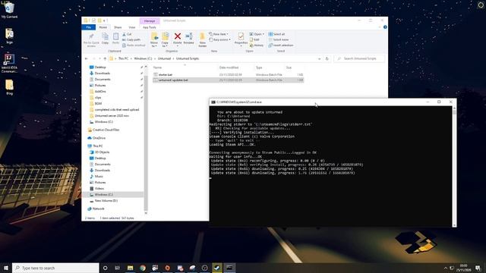This screenshot has width=486, height=273.
Task: Open the AddOns quick access folder
Action: coord(100,92)
